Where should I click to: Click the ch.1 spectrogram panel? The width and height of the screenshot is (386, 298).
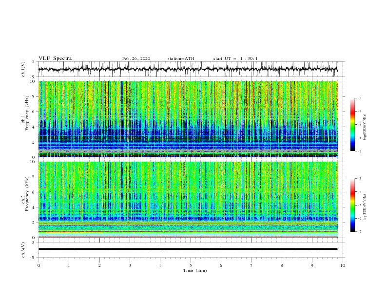pyautogui.click(x=188, y=119)
